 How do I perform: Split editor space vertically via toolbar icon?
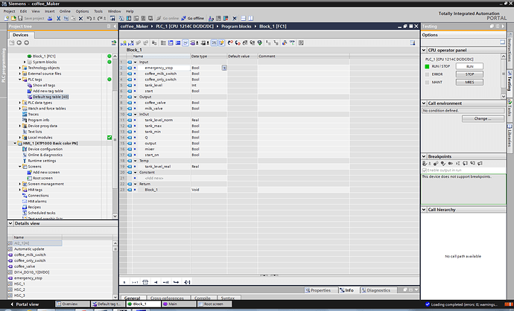point(250,19)
